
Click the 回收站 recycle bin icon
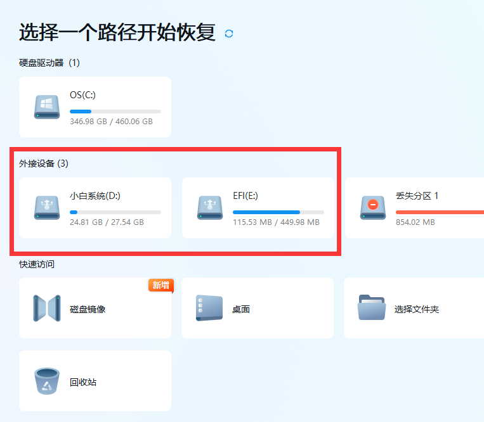click(x=46, y=381)
